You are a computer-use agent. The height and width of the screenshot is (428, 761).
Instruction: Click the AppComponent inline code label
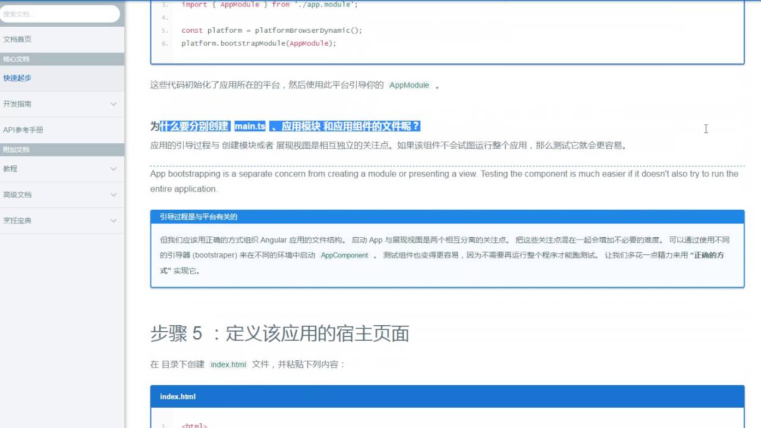344,256
